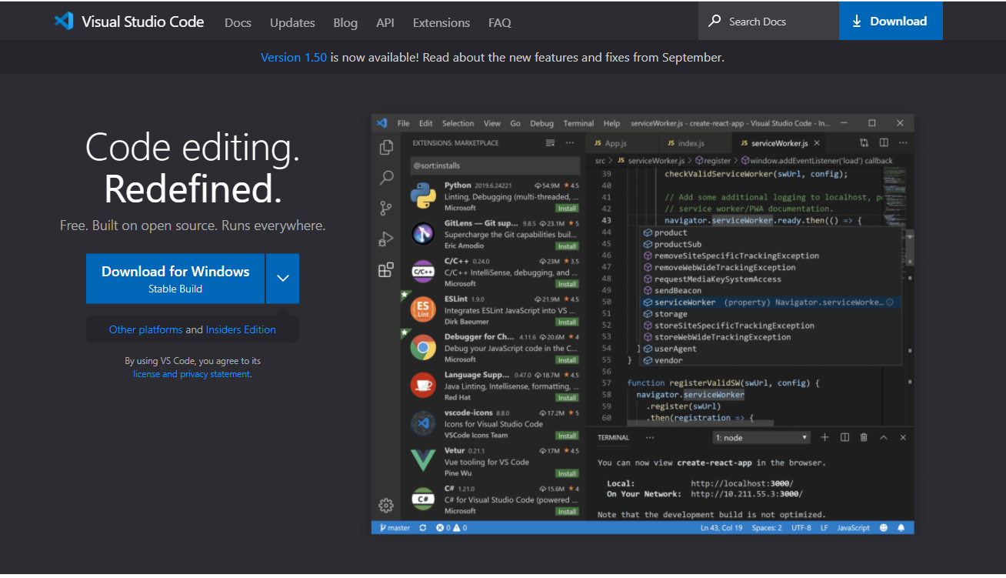
Task: Open the File menu in the editor
Action: [x=403, y=123]
